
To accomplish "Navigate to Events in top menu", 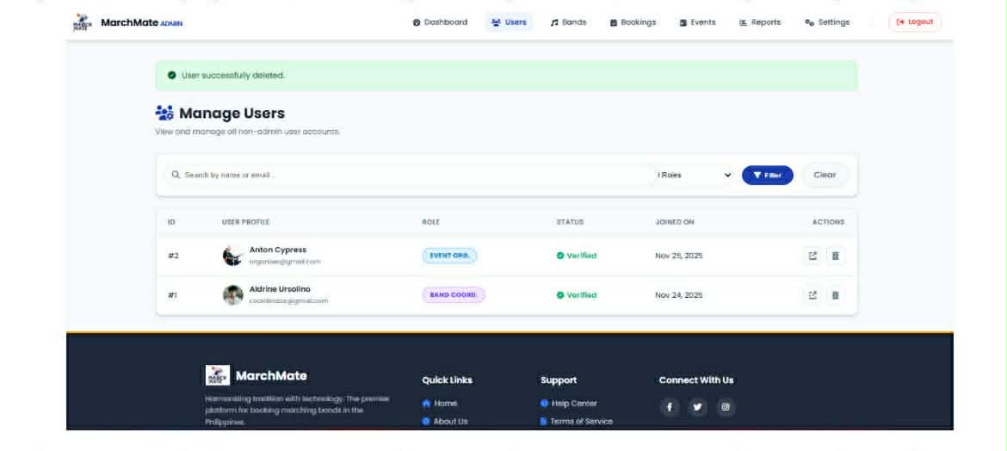I will click(x=697, y=22).
